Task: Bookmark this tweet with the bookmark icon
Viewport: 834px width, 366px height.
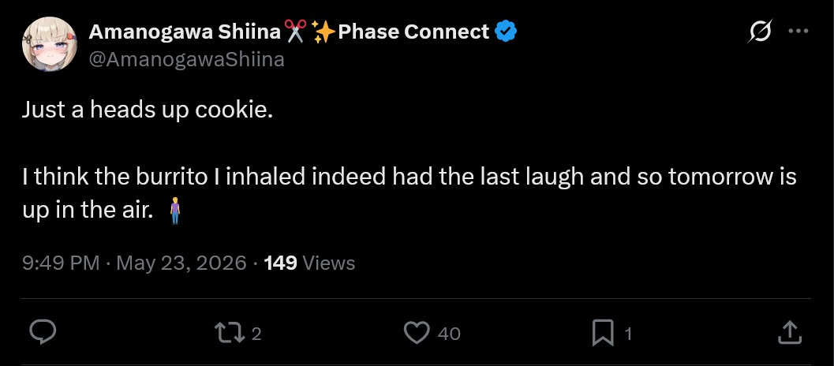Action: [x=603, y=334]
